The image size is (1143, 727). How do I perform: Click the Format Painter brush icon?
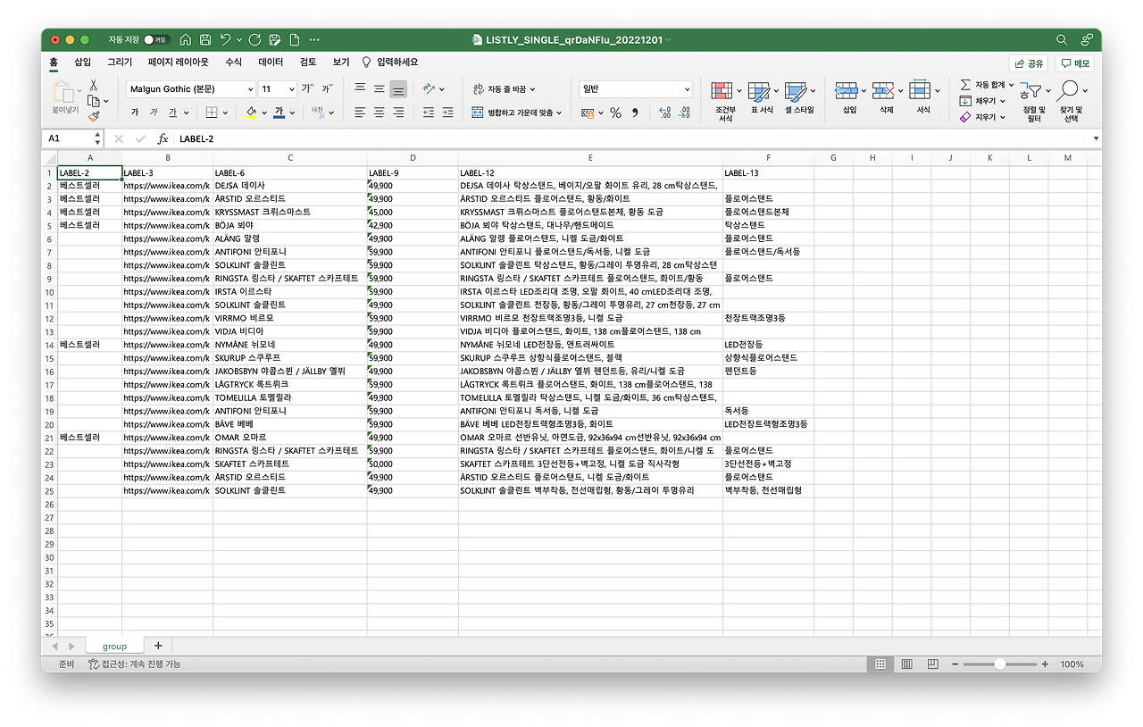tap(93, 116)
